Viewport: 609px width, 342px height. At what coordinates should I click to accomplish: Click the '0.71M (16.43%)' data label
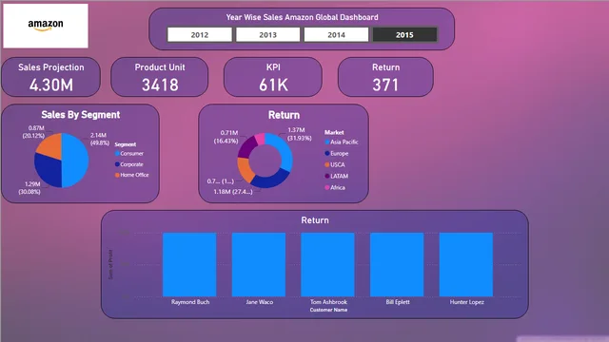pyautogui.click(x=226, y=137)
